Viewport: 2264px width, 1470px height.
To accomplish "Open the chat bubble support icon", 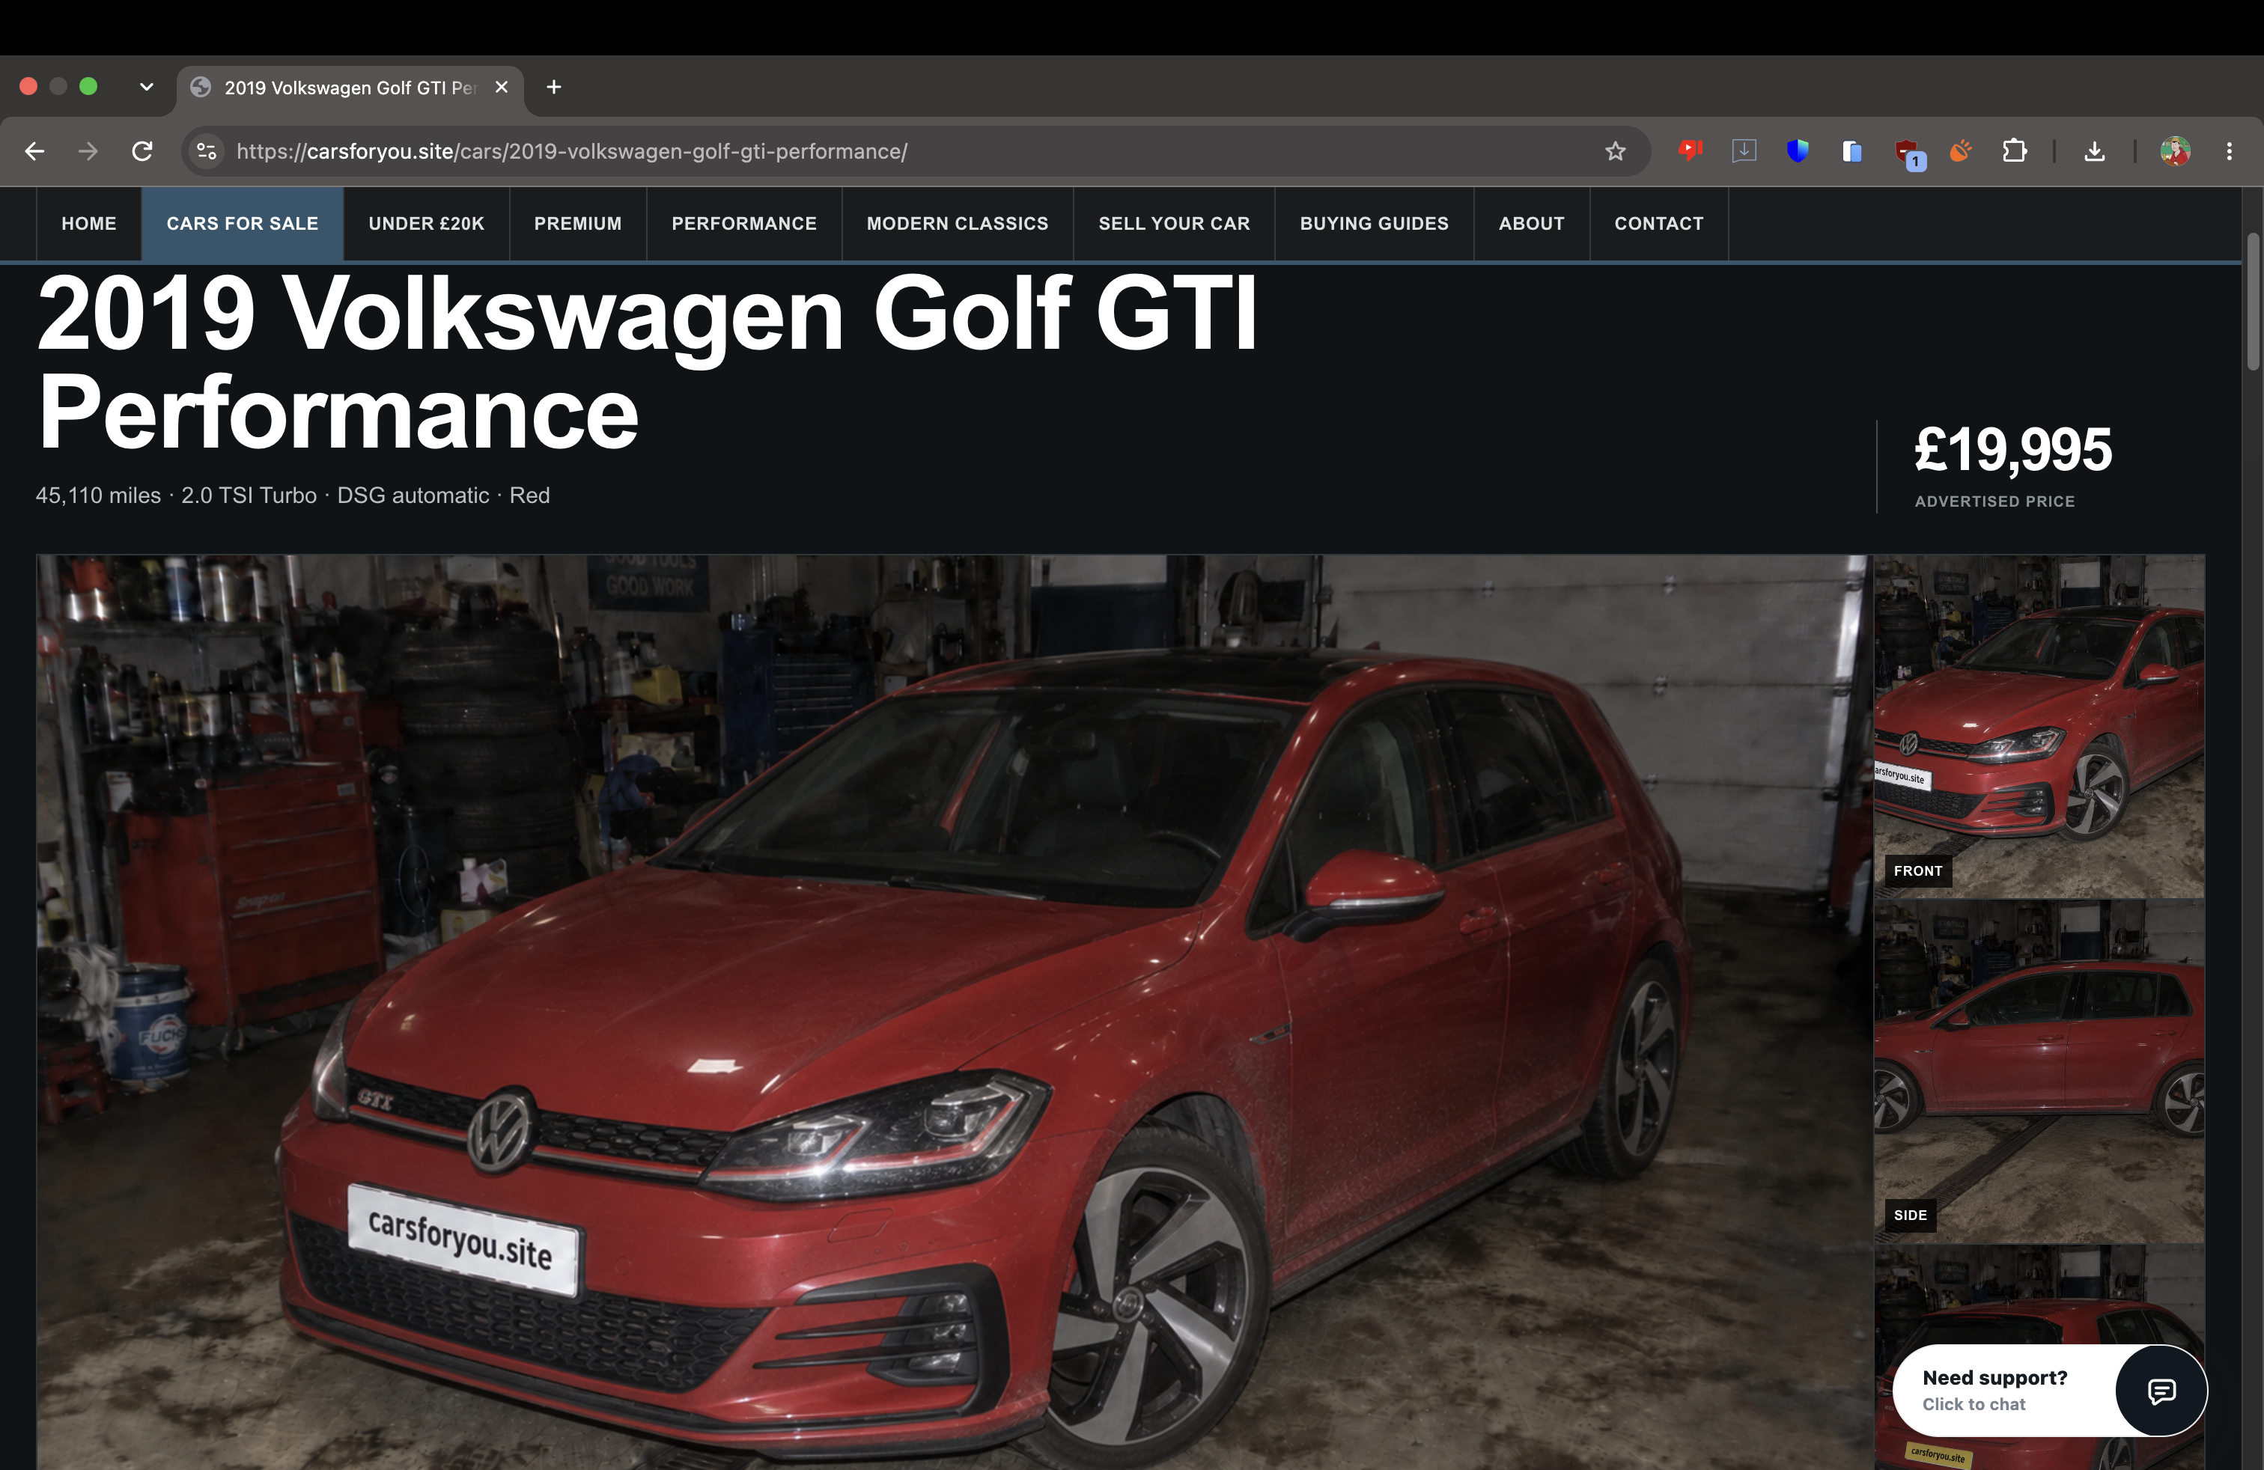I will click(x=2161, y=1391).
